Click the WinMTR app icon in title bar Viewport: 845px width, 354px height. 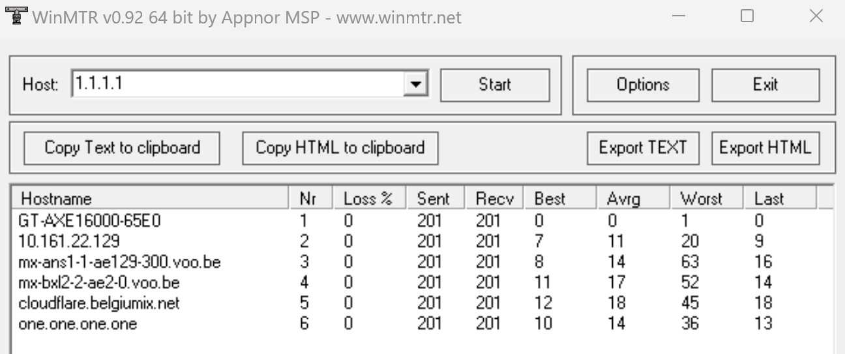[16, 16]
